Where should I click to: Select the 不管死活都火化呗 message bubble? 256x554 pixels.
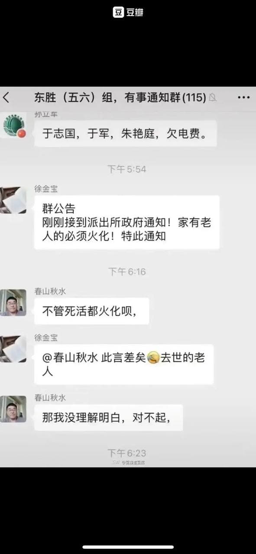click(92, 311)
